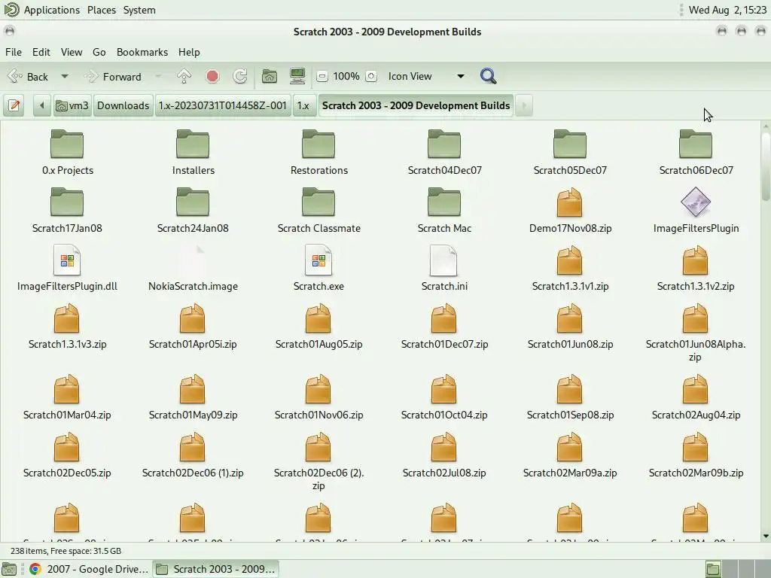Image resolution: width=771 pixels, height=578 pixels.
Task: Navigate to 1.x path segment
Action: click(303, 105)
